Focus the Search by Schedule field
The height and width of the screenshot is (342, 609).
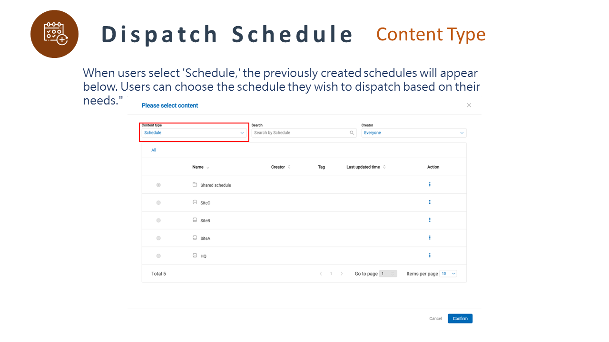point(301,133)
